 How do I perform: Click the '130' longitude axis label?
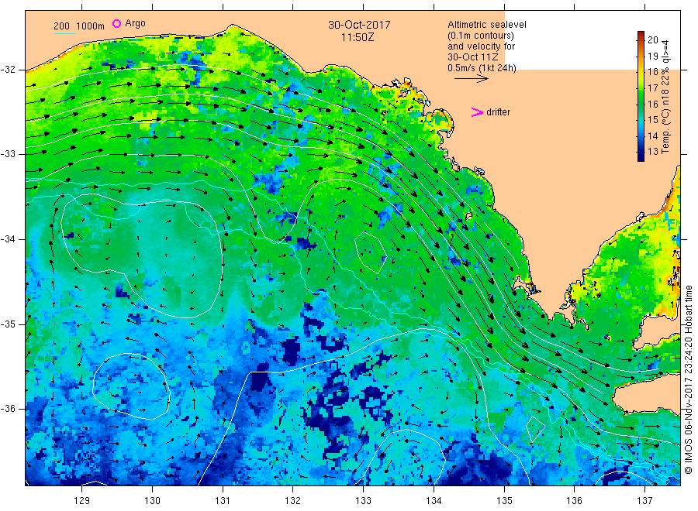pyautogui.click(x=152, y=501)
